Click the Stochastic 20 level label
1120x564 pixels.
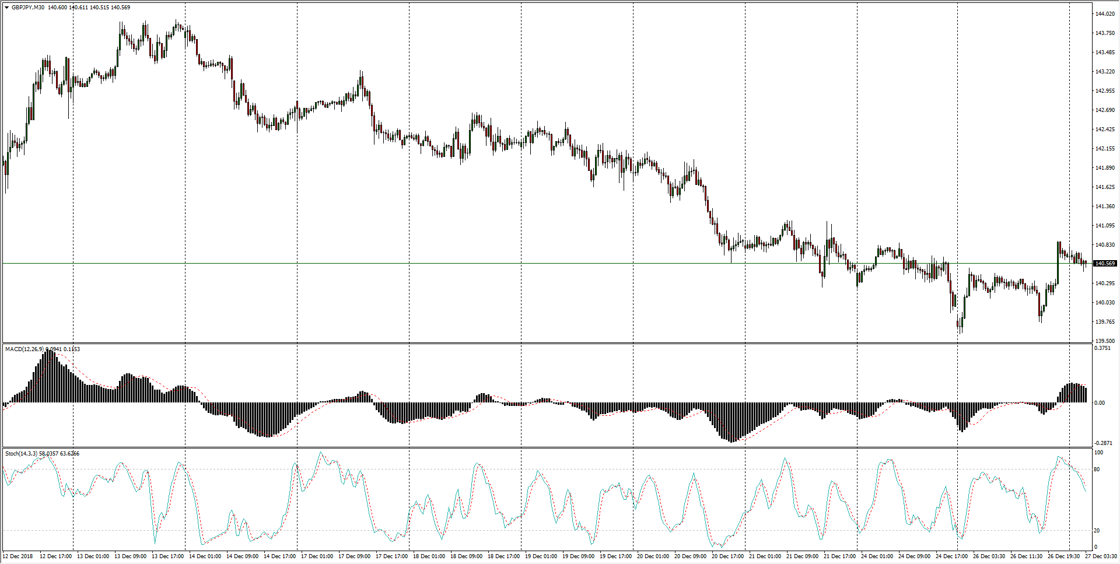click(1097, 531)
